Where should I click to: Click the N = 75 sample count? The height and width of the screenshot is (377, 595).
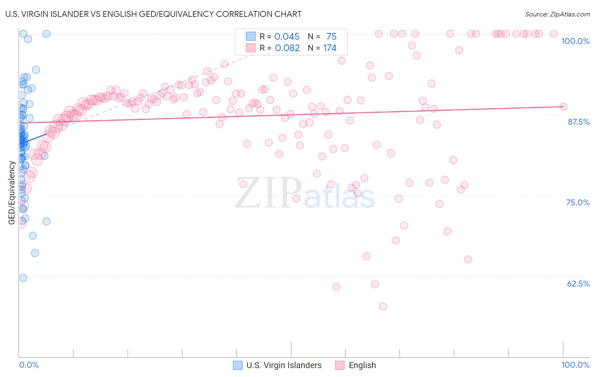click(x=322, y=36)
